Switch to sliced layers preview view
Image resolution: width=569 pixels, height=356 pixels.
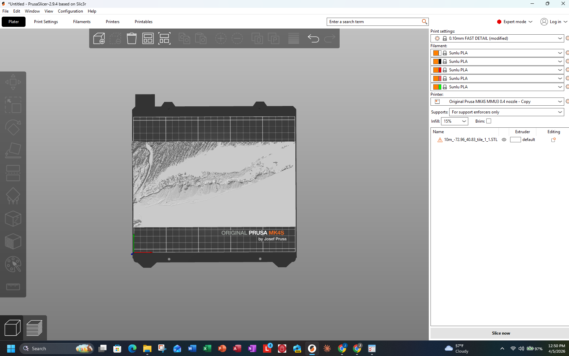pyautogui.click(x=34, y=328)
